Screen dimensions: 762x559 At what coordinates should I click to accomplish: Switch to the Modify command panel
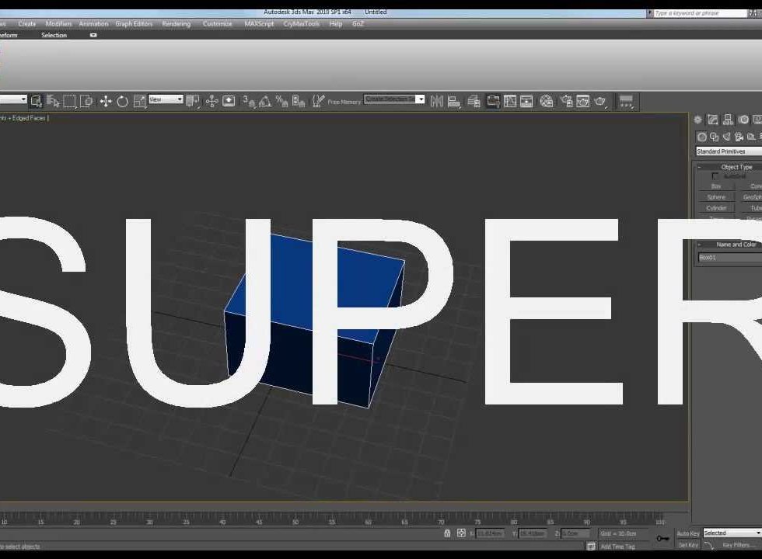tap(713, 120)
